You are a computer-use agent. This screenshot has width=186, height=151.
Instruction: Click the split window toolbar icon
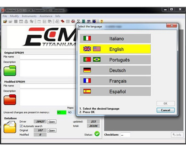(21, 22)
